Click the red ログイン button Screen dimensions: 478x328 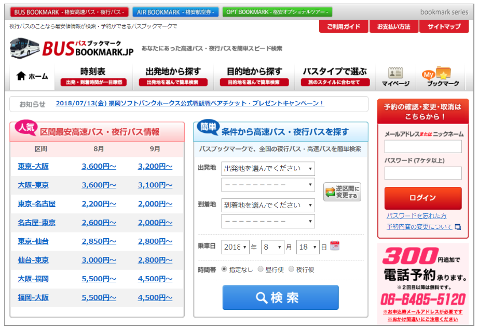point(423,198)
